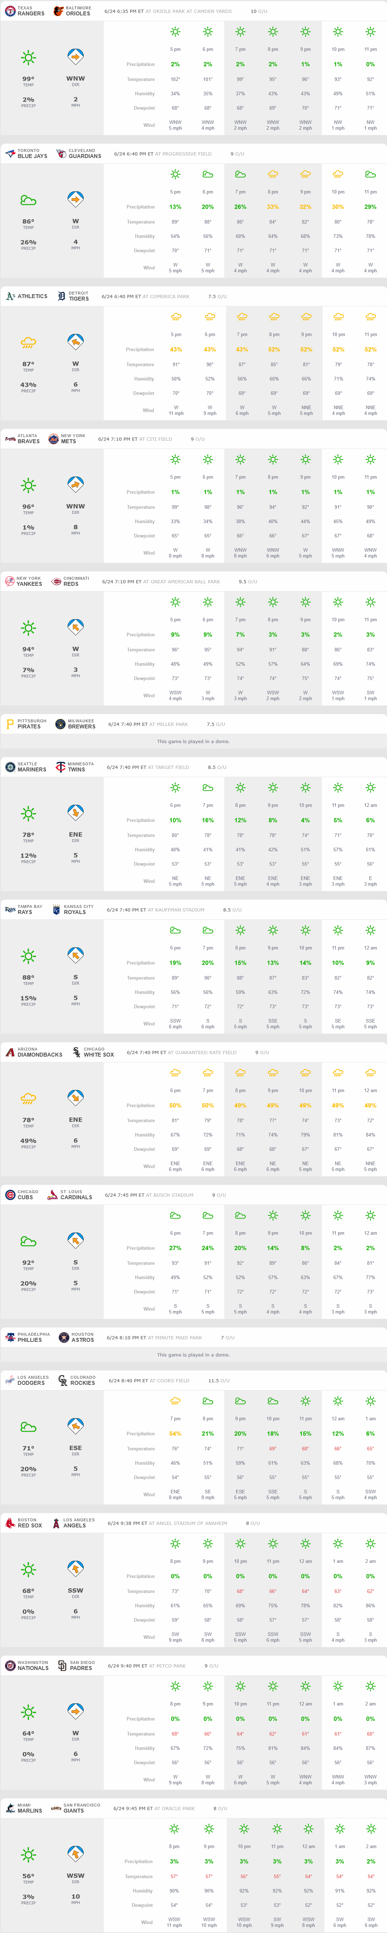Click the Texas Rangers team logo

tap(10, 11)
